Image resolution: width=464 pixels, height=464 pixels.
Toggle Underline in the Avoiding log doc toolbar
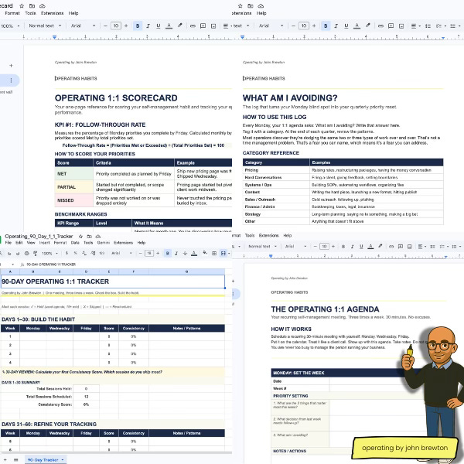346,26
